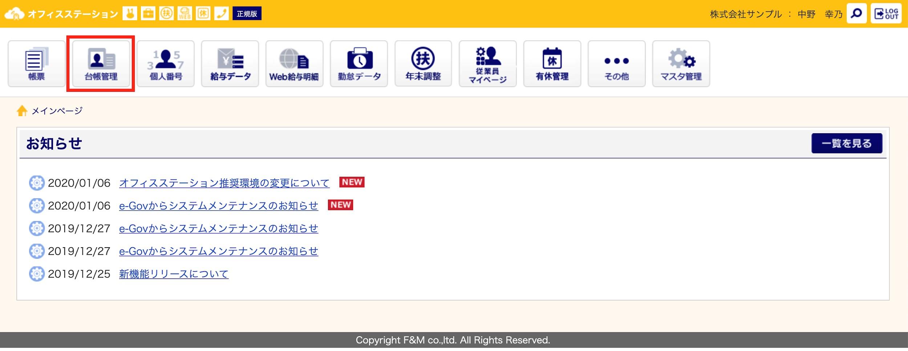Open 年末調整 year-end adjustment

(x=423, y=64)
